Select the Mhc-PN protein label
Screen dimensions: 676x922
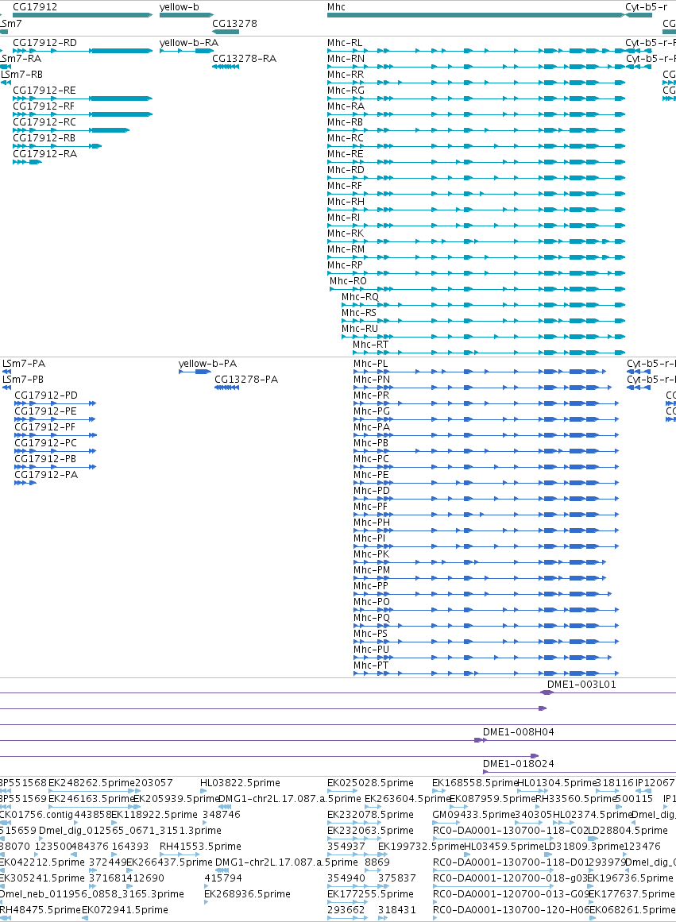point(372,380)
